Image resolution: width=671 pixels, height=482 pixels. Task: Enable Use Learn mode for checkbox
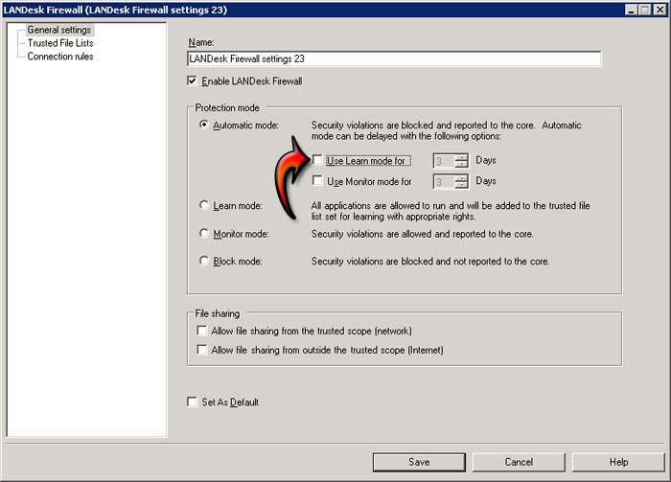coord(317,160)
